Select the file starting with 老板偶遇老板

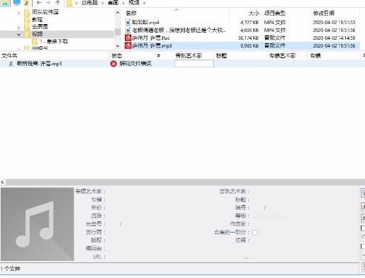pos(179,30)
